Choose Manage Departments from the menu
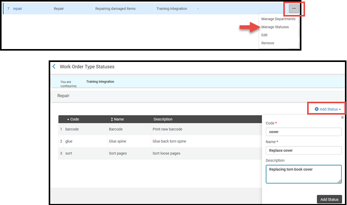This screenshot has height=205, width=347. point(278,19)
